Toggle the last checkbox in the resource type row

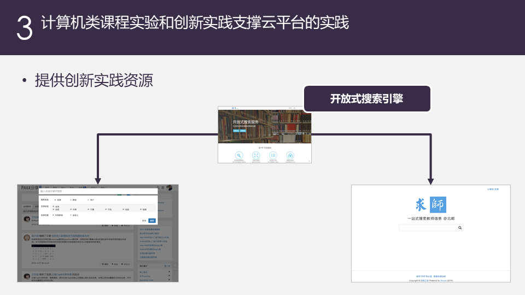[141, 209]
